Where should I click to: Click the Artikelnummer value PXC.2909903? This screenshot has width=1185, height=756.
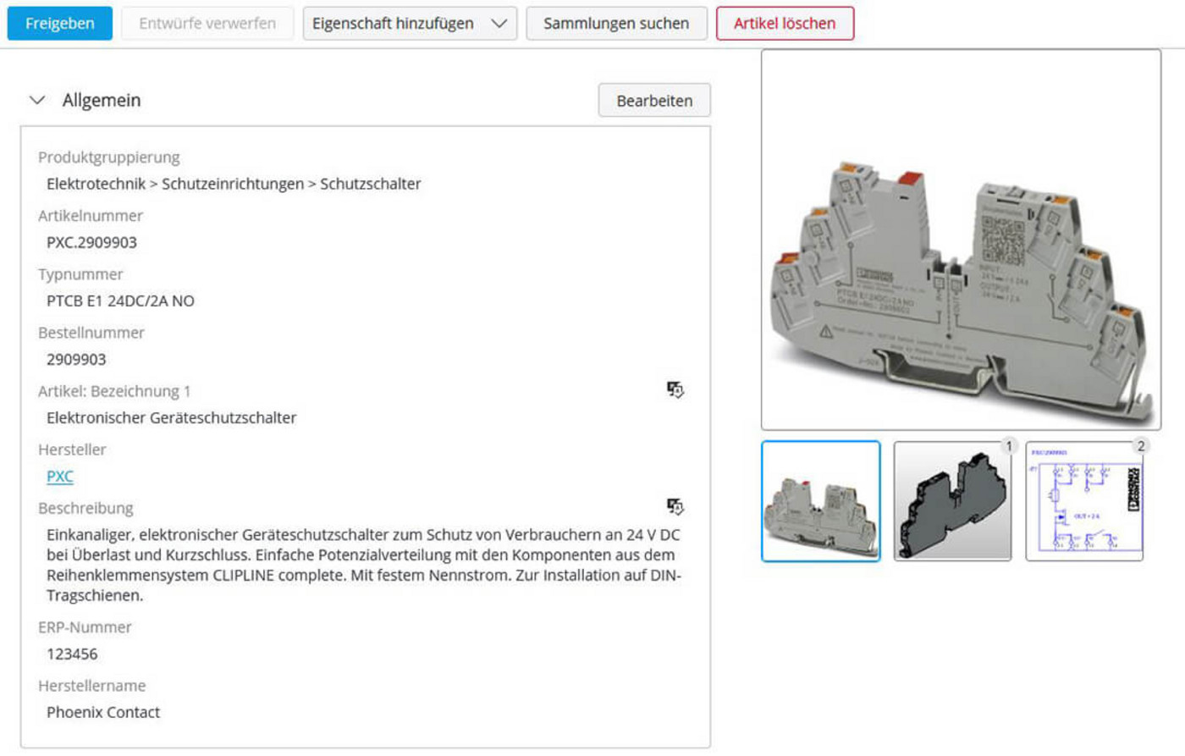91,243
